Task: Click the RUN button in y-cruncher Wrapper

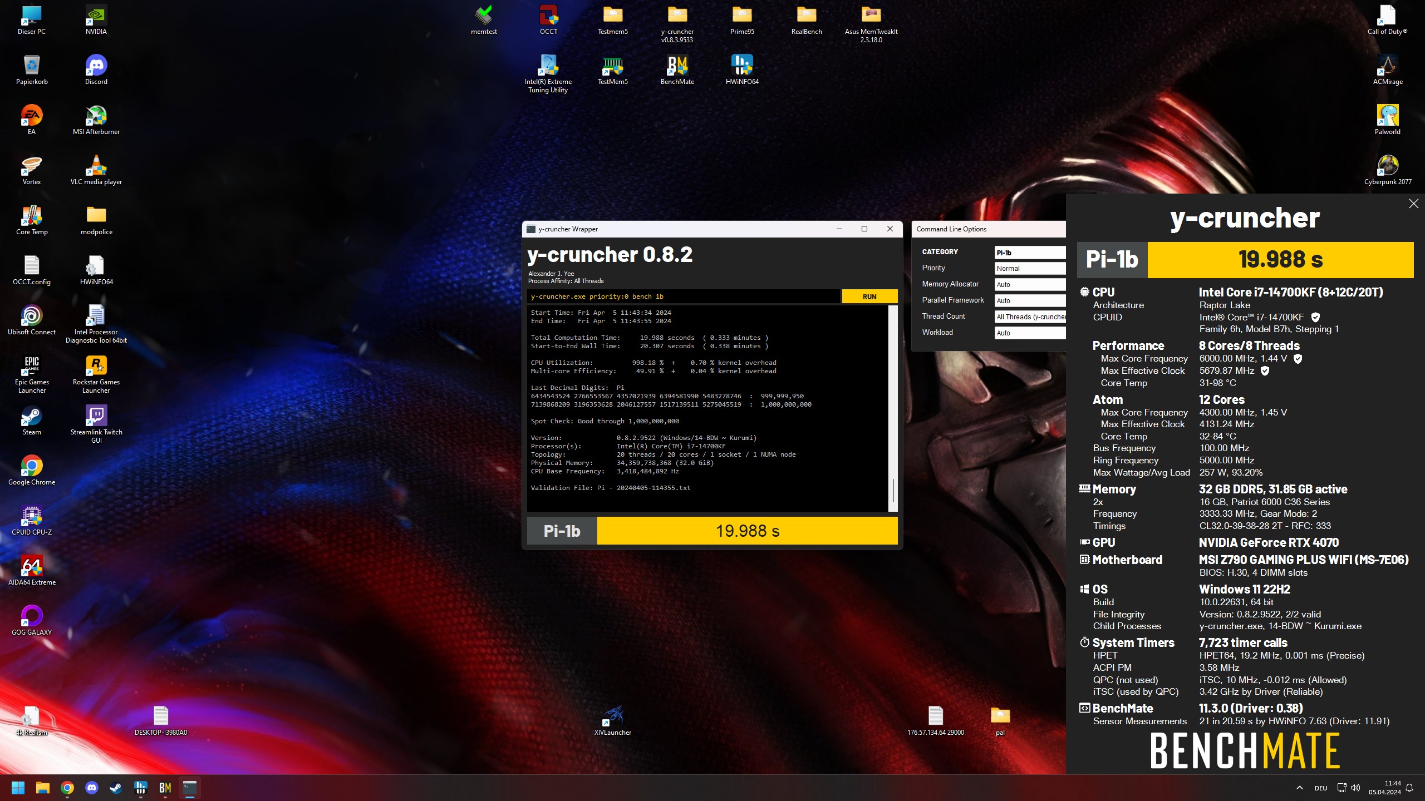Action: [x=869, y=296]
